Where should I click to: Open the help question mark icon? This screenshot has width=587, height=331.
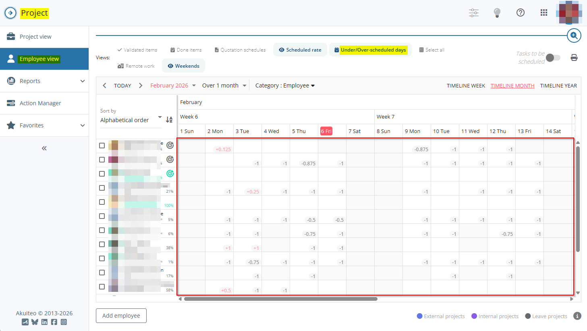coord(521,13)
